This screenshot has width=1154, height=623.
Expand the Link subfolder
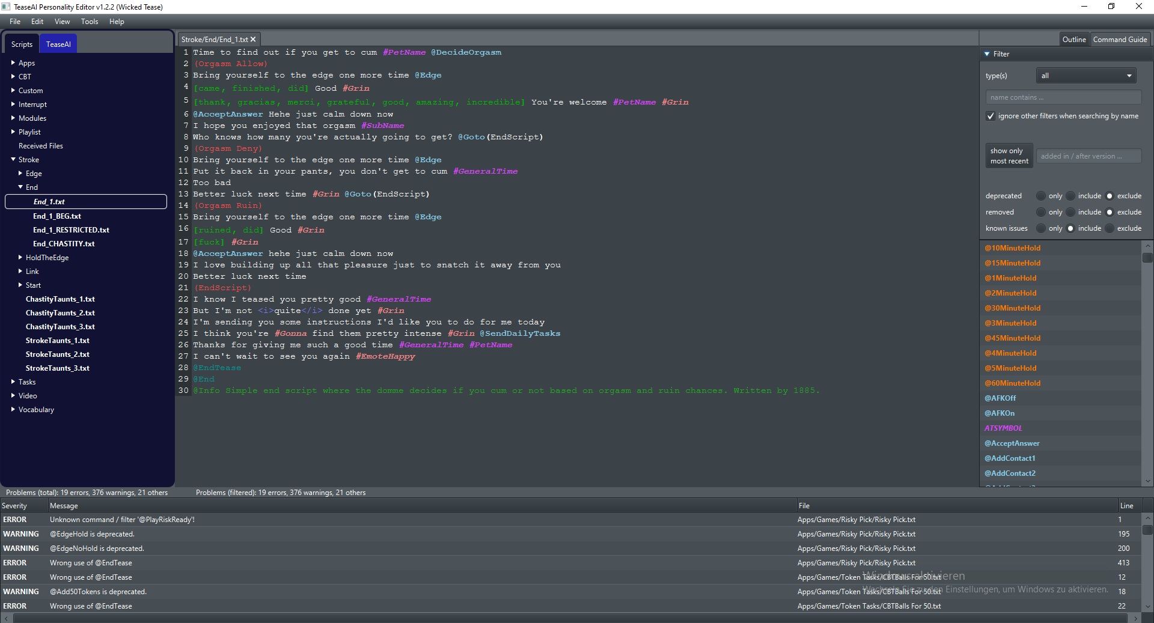(20, 271)
